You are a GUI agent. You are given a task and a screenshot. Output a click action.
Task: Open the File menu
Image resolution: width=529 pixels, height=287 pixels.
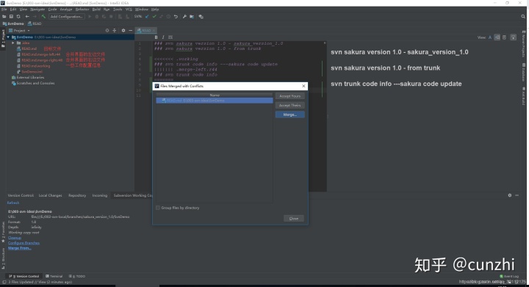(x=4, y=10)
